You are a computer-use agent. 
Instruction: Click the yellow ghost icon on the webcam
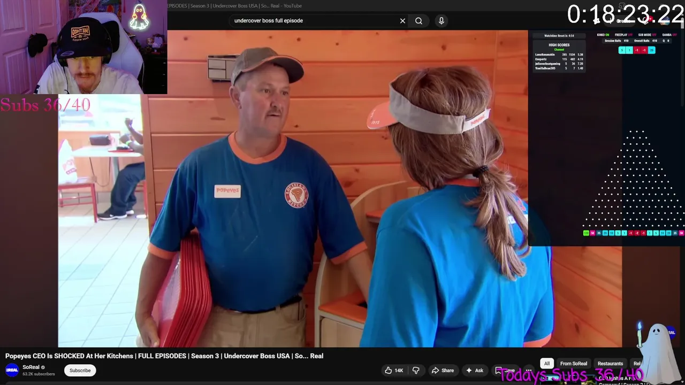coord(139,17)
